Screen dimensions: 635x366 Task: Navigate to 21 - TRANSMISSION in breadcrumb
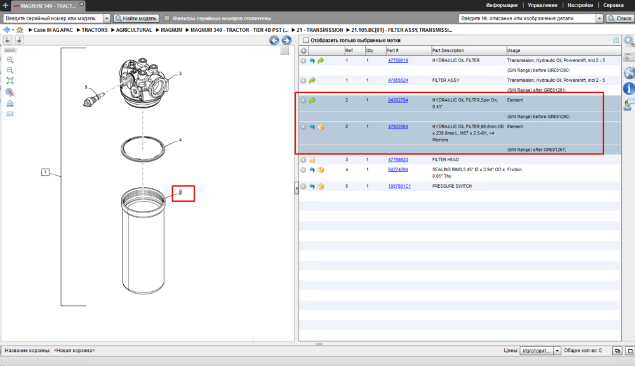319,30
